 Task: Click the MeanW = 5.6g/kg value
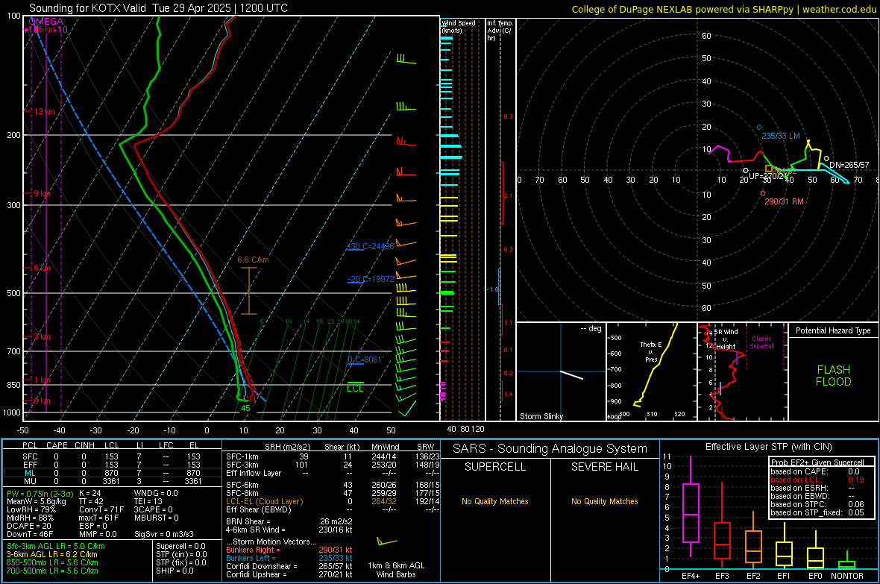(36, 501)
